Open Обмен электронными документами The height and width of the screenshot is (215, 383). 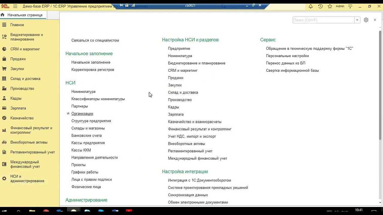tap(198, 202)
